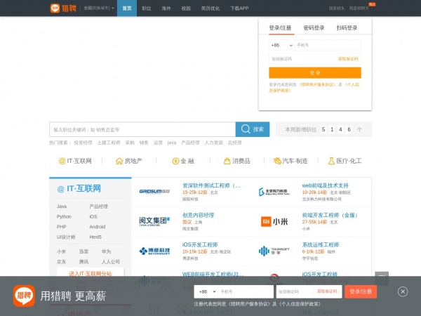The height and width of the screenshot is (316, 421).
Task: Open 资深软件测试工程师 job listing
Action: point(211,185)
